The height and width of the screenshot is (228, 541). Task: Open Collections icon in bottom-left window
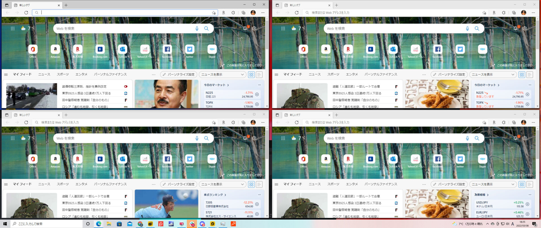(x=243, y=122)
